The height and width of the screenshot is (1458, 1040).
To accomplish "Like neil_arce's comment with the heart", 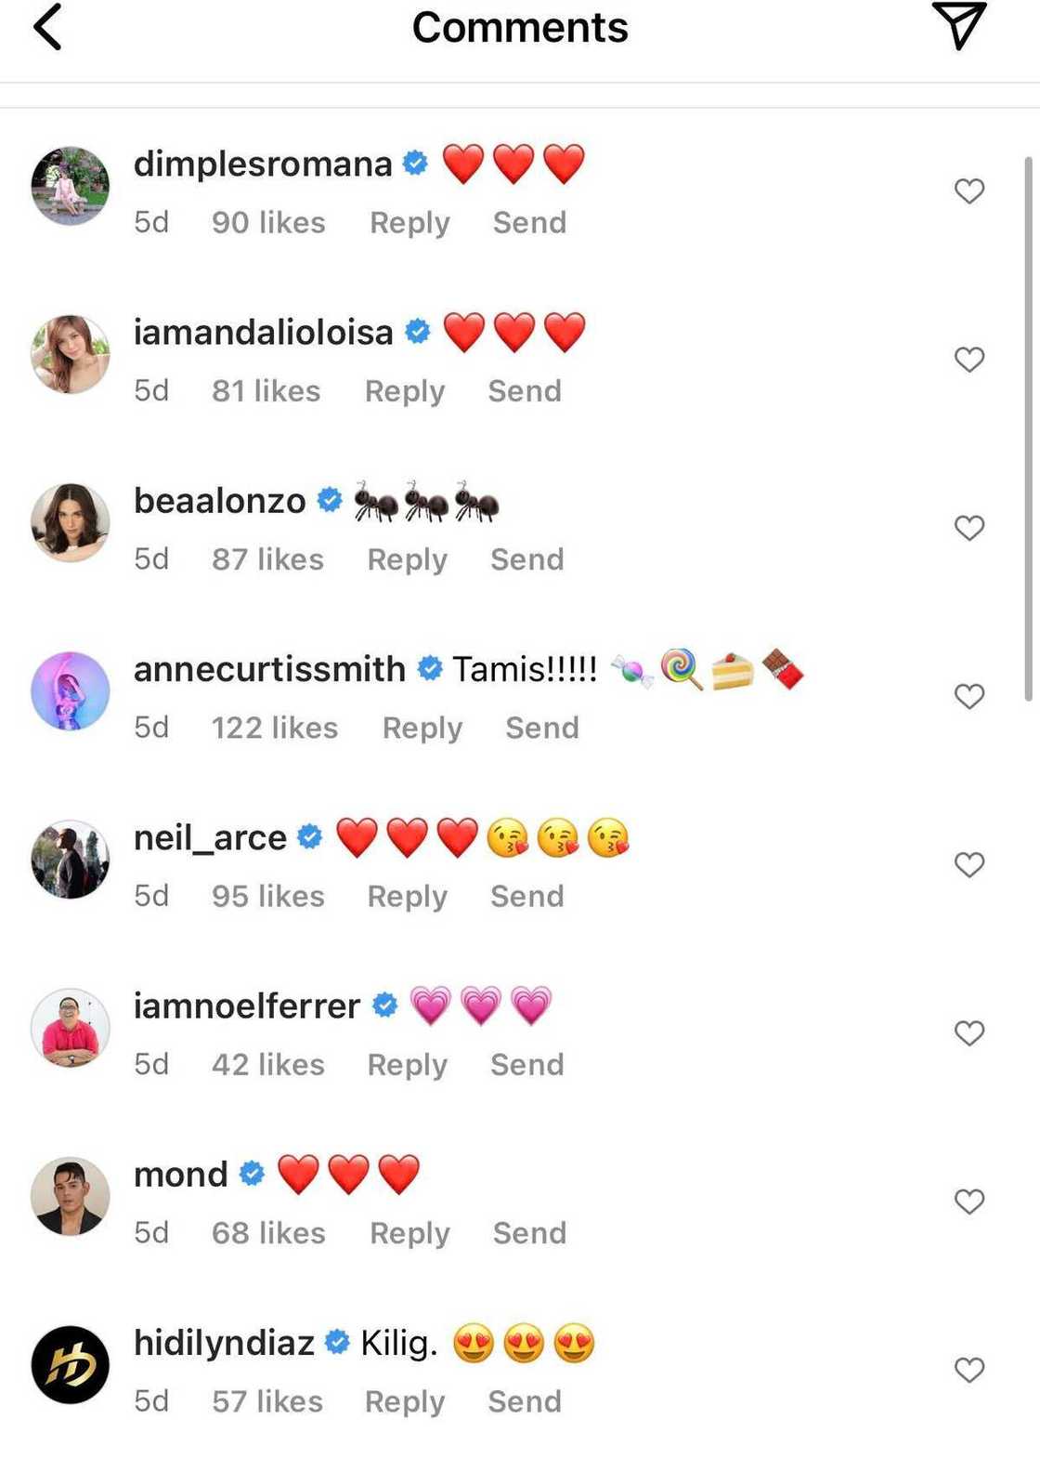I will pyautogui.click(x=968, y=865).
